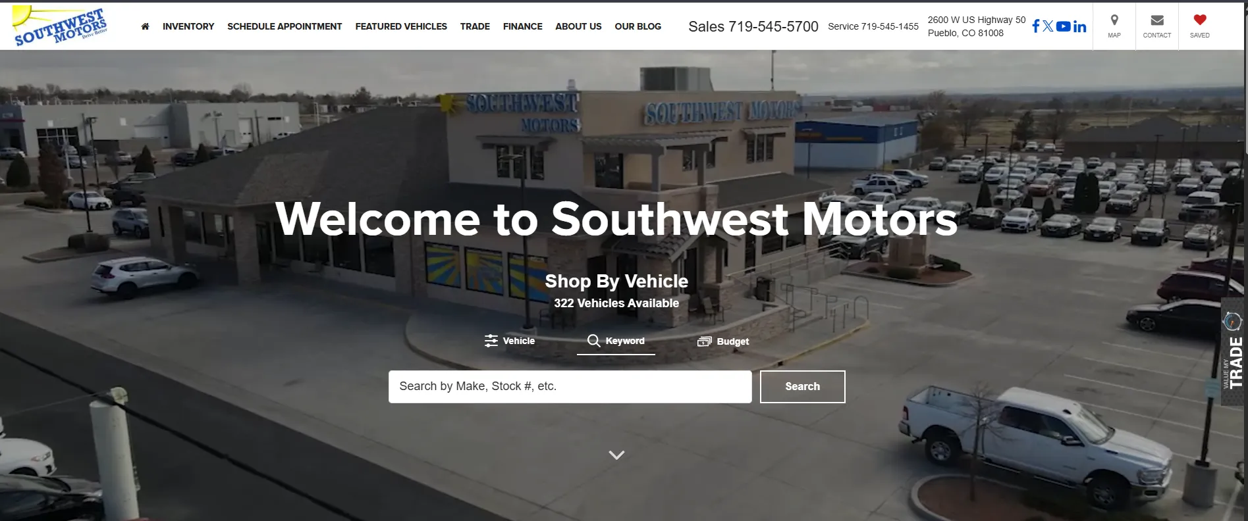
Task: Select the Keyword search tab
Action: (x=616, y=341)
